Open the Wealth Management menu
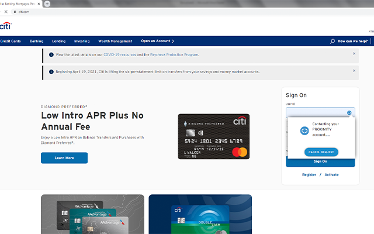Image resolution: width=374 pixels, height=234 pixels. coord(115,41)
